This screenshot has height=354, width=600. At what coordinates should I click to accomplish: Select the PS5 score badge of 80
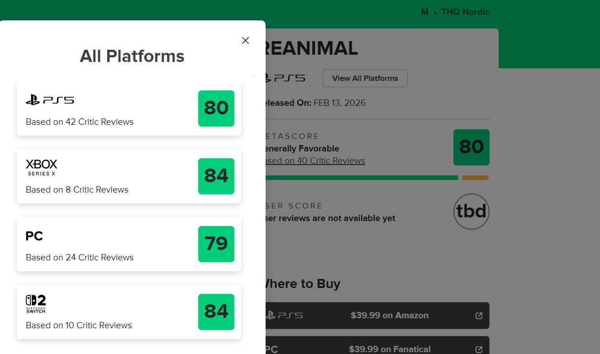click(216, 109)
